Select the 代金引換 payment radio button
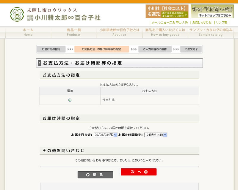Viewport: 238px width, 190px height. pyautogui.click(x=70, y=100)
